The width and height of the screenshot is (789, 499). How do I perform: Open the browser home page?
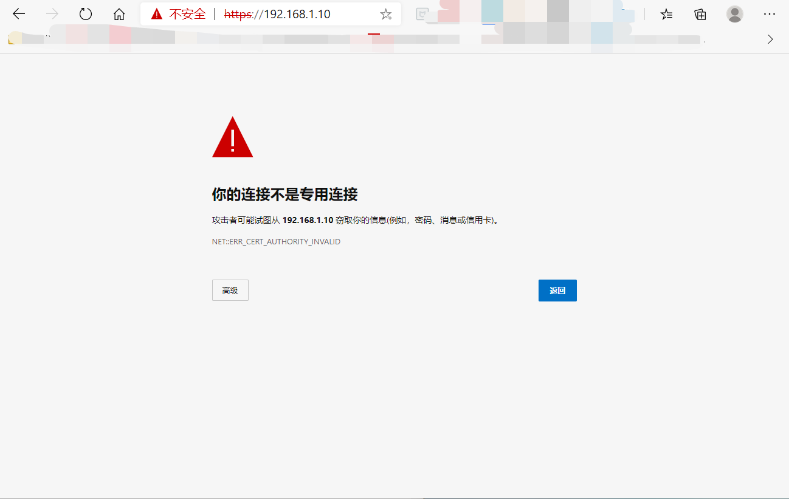click(x=119, y=13)
